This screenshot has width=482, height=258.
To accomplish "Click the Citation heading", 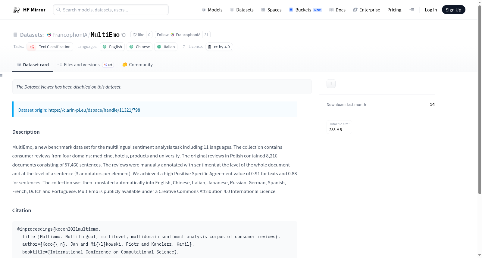I will pyautogui.click(x=22, y=210).
